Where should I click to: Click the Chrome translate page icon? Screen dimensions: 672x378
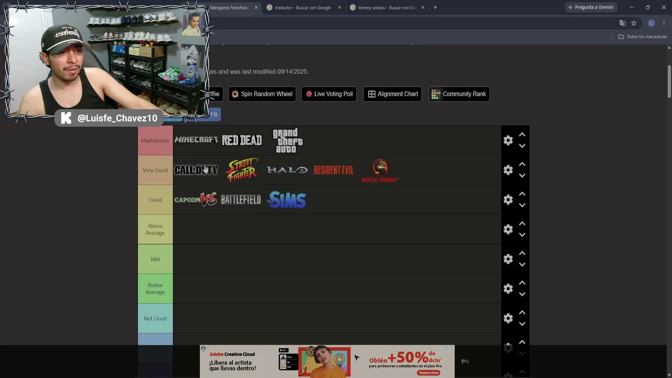[x=622, y=23]
